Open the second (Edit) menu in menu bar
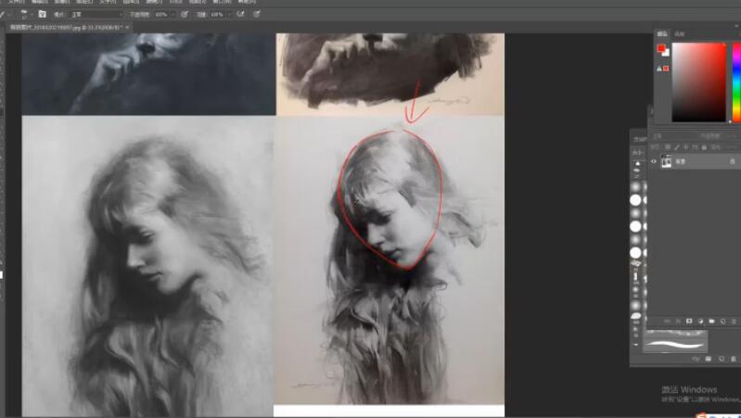 coord(39,2)
